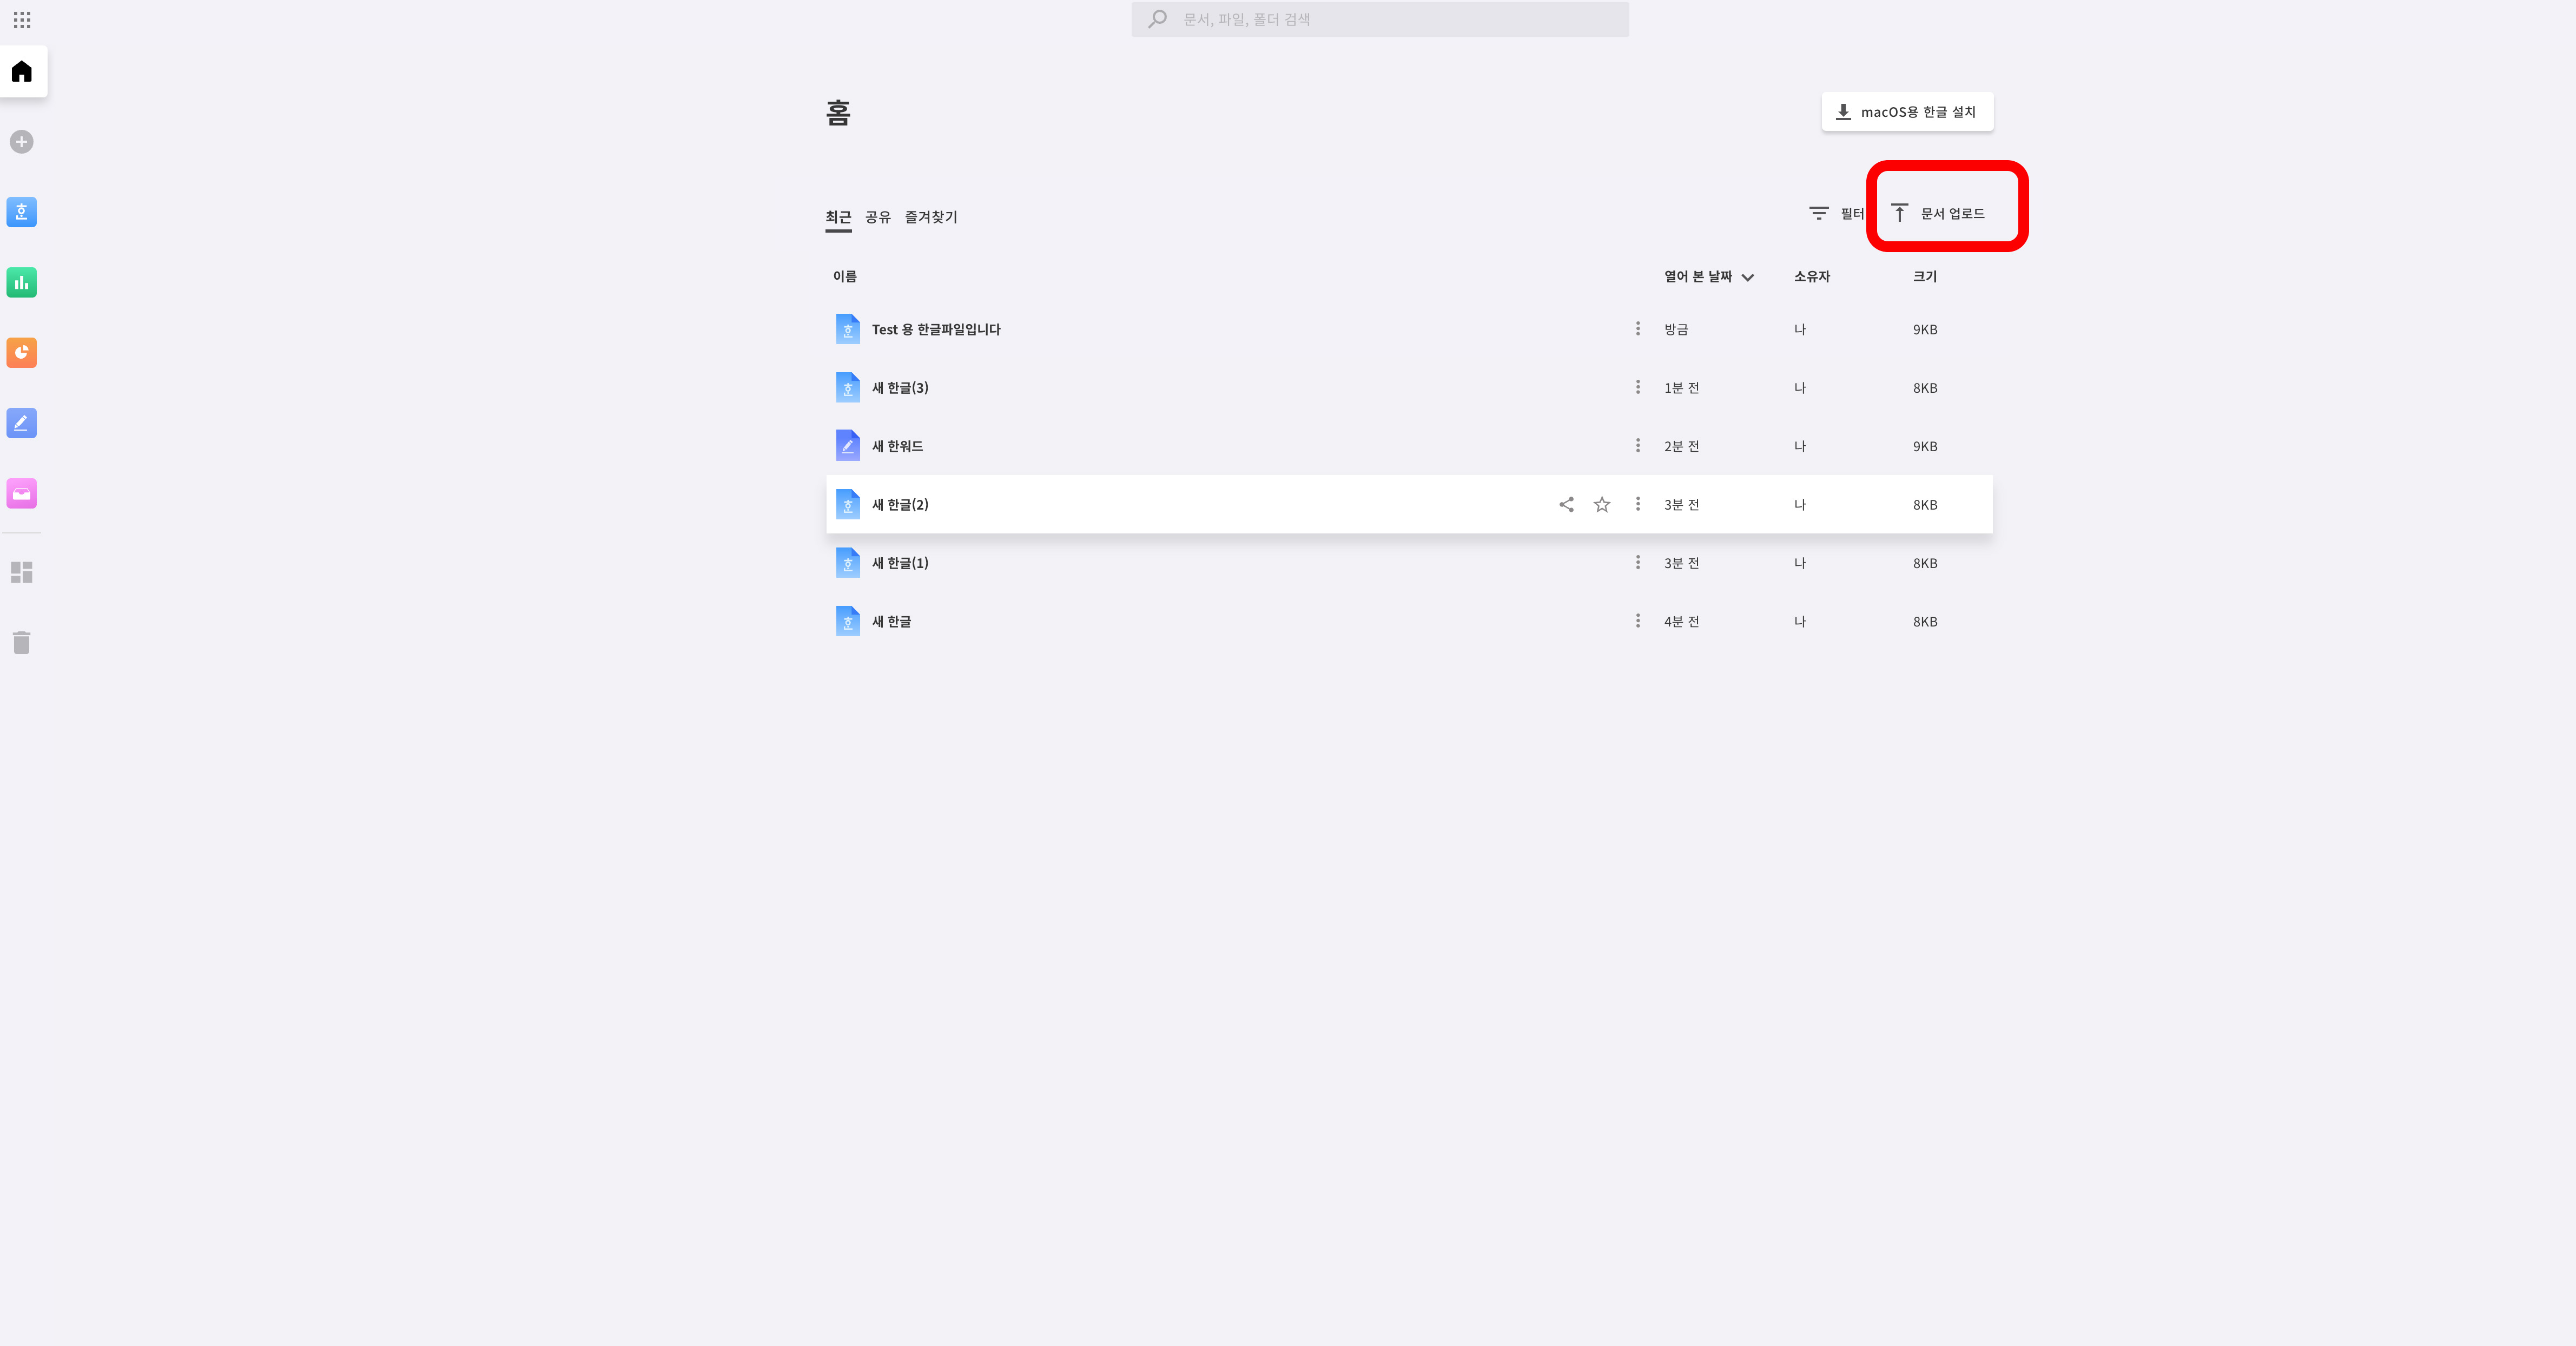Sort by the 소유자 column header
Viewport: 2576px width, 1346px height.
[x=1811, y=276]
